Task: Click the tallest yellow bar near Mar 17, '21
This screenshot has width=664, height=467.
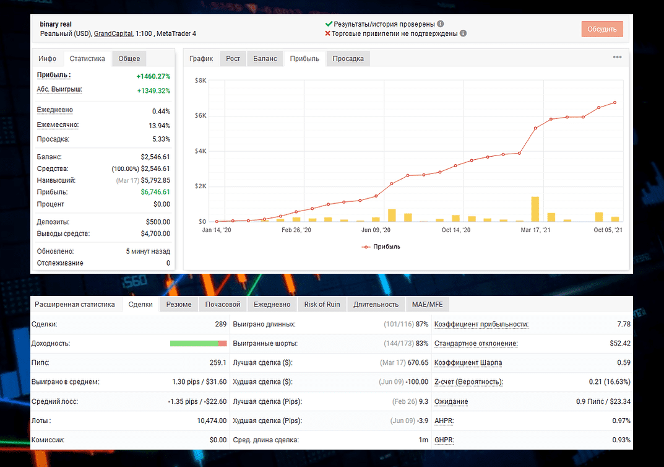Action: (x=535, y=209)
